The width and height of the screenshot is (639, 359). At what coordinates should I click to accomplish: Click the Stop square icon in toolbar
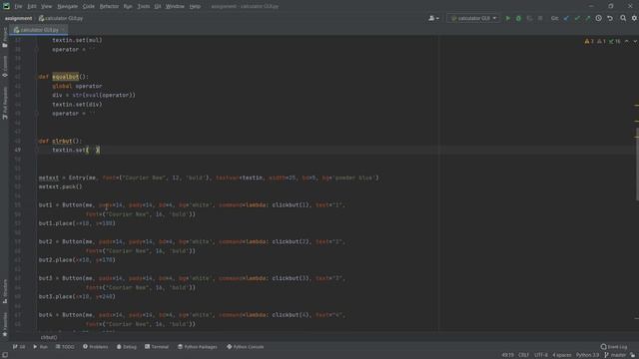click(x=540, y=18)
